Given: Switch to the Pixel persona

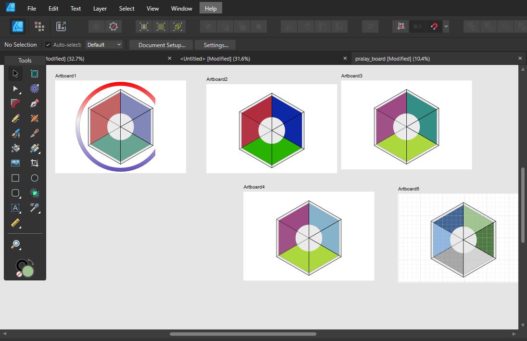Looking at the screenshot, I should click(39, 26).
